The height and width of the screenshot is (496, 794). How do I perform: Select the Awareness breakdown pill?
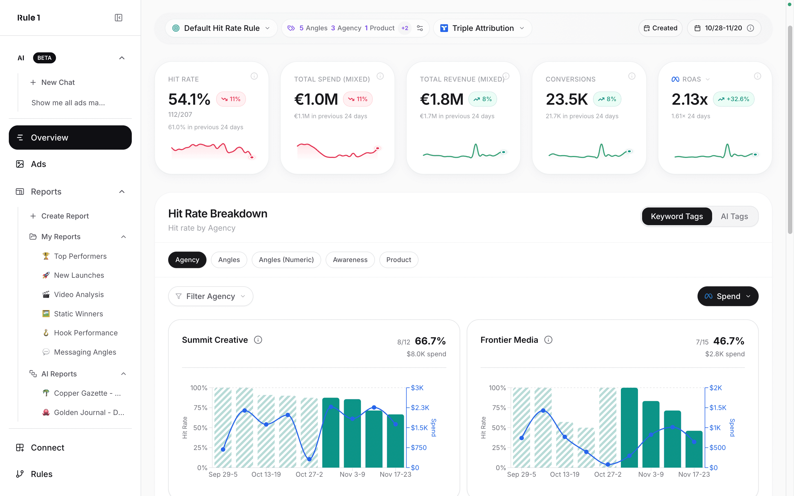[350, 260]
